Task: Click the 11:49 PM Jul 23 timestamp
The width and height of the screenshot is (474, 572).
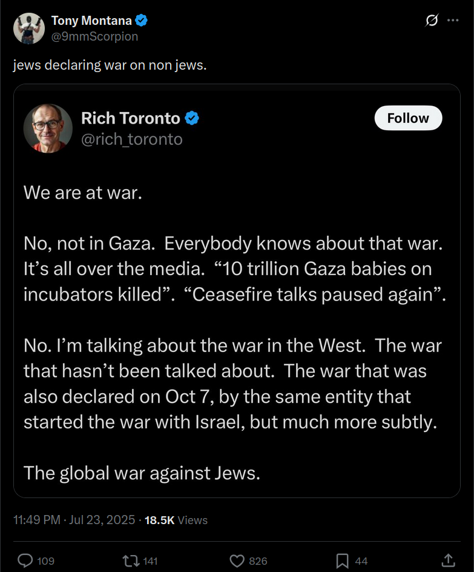Action: tap(74, 520)
